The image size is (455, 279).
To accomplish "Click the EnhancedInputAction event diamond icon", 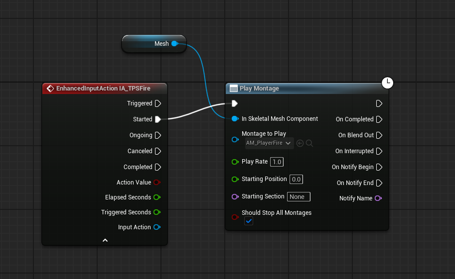I will tap(50, 89).
